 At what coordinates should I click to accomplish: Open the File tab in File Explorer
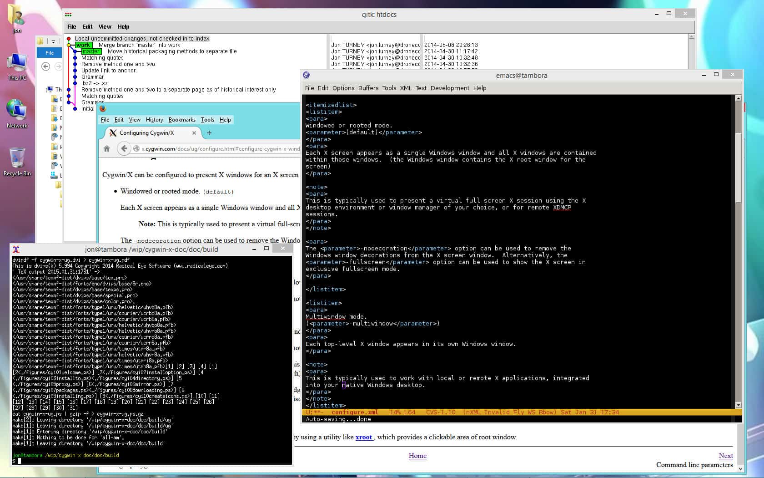click(x=49, y=53)
